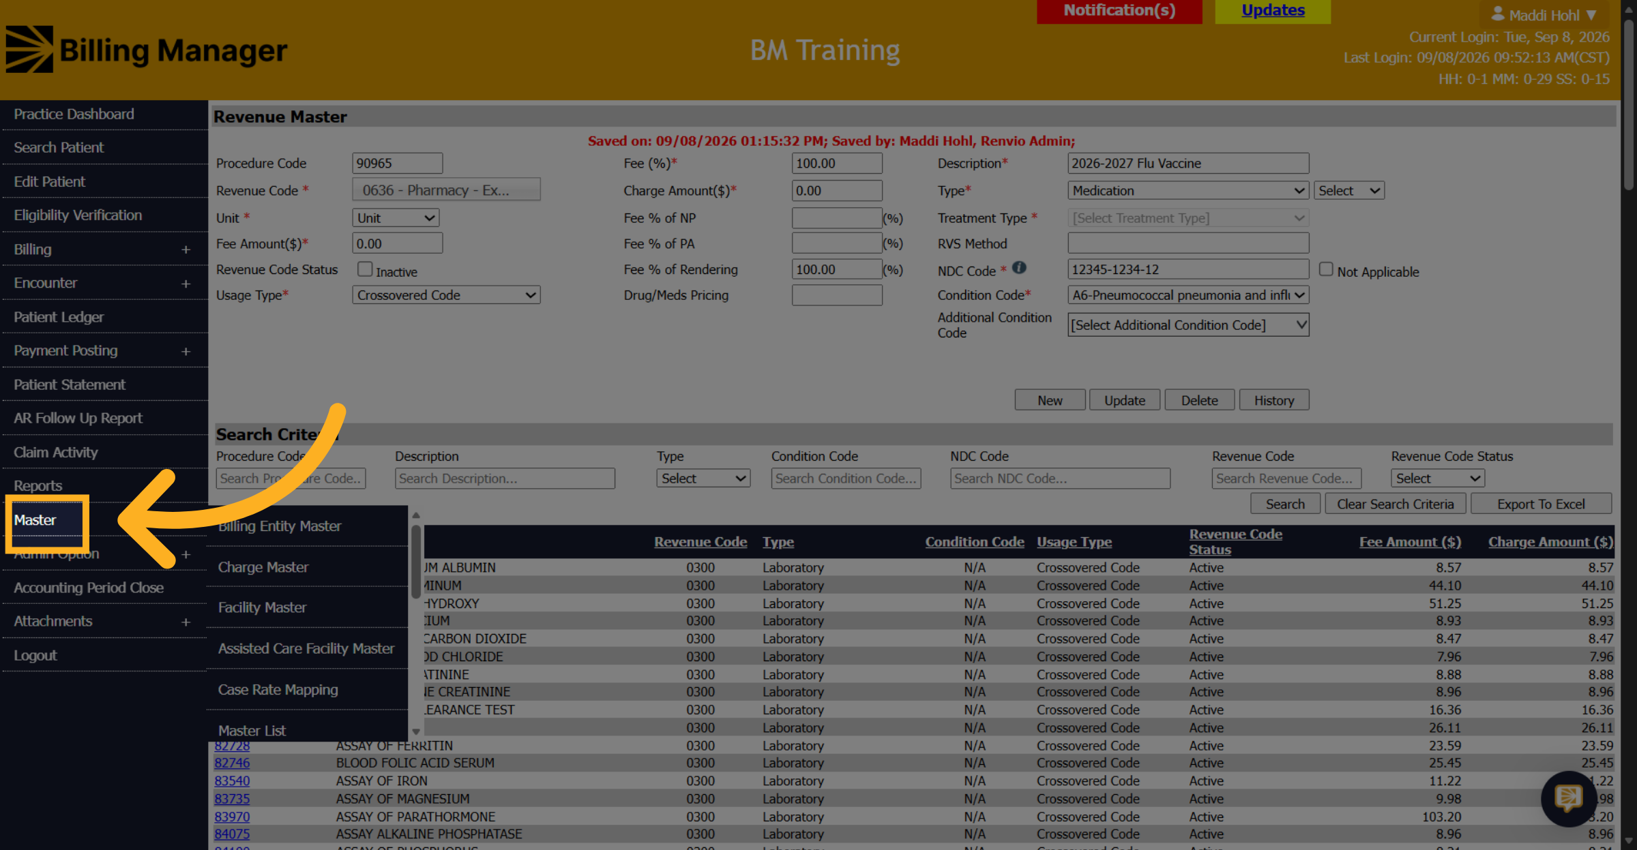Click the New button
This screenshot has width=1637, height=850.
click(1050, 401)
